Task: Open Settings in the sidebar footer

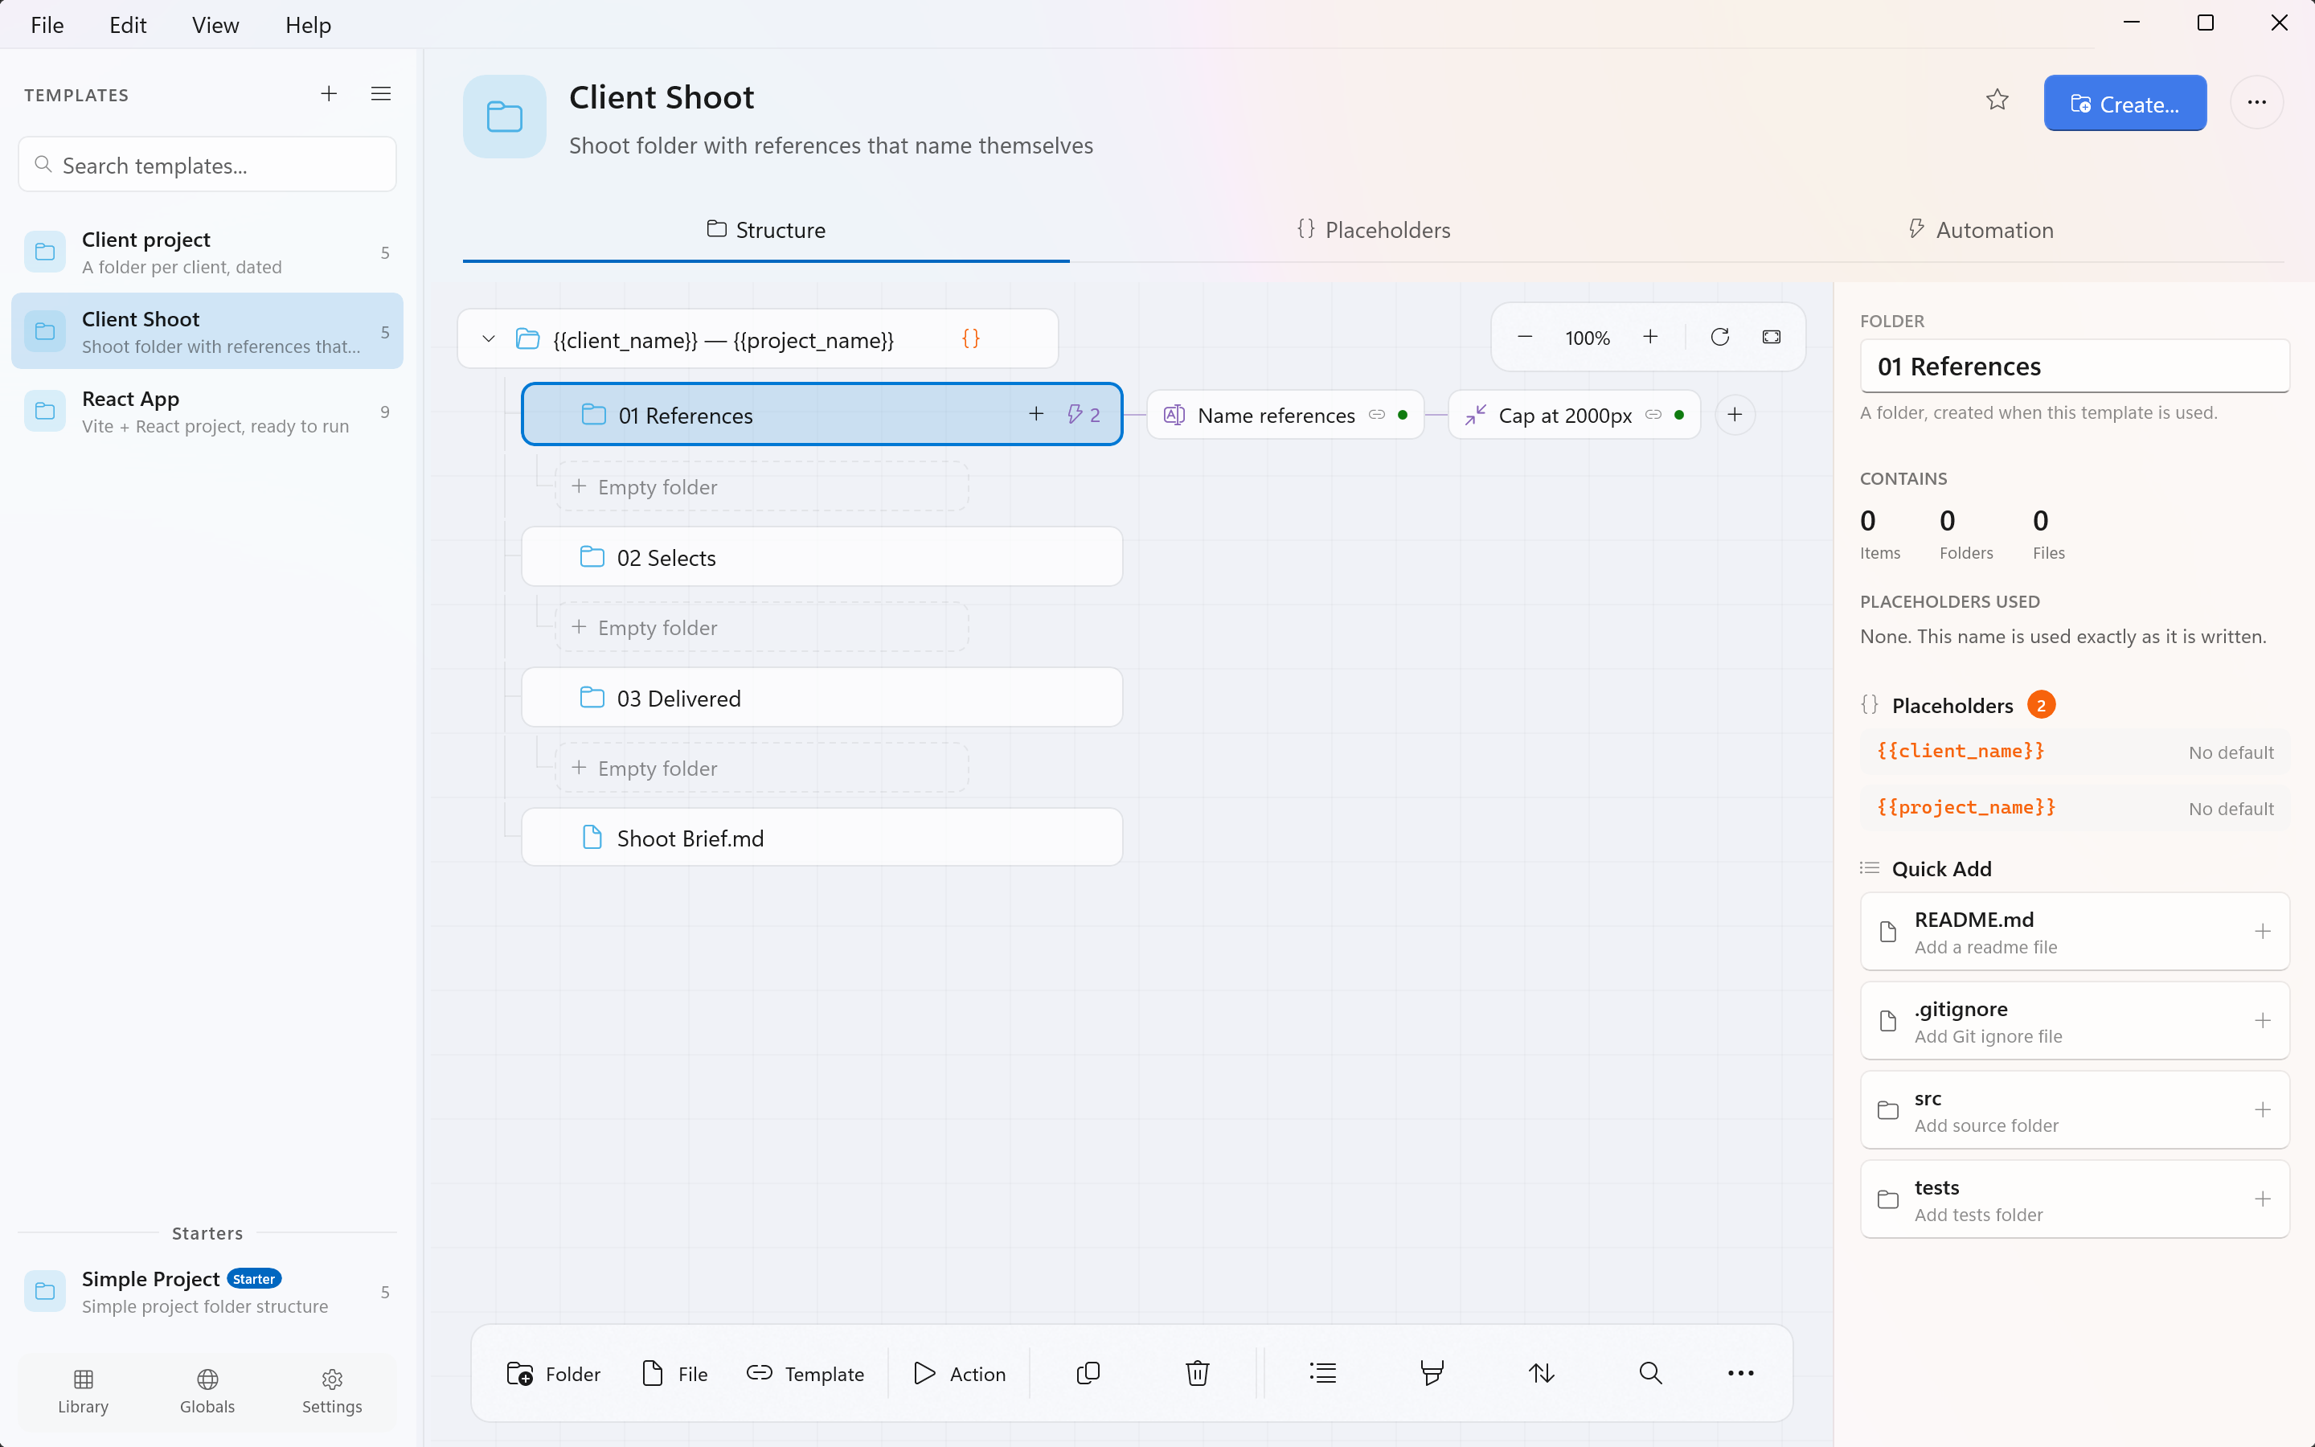Action: coord(332,1391)
